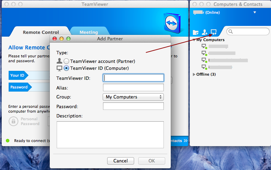Click the Personal Password lock icon
The height and width of the screenshot is (170, 271).
tap(13, 121)
